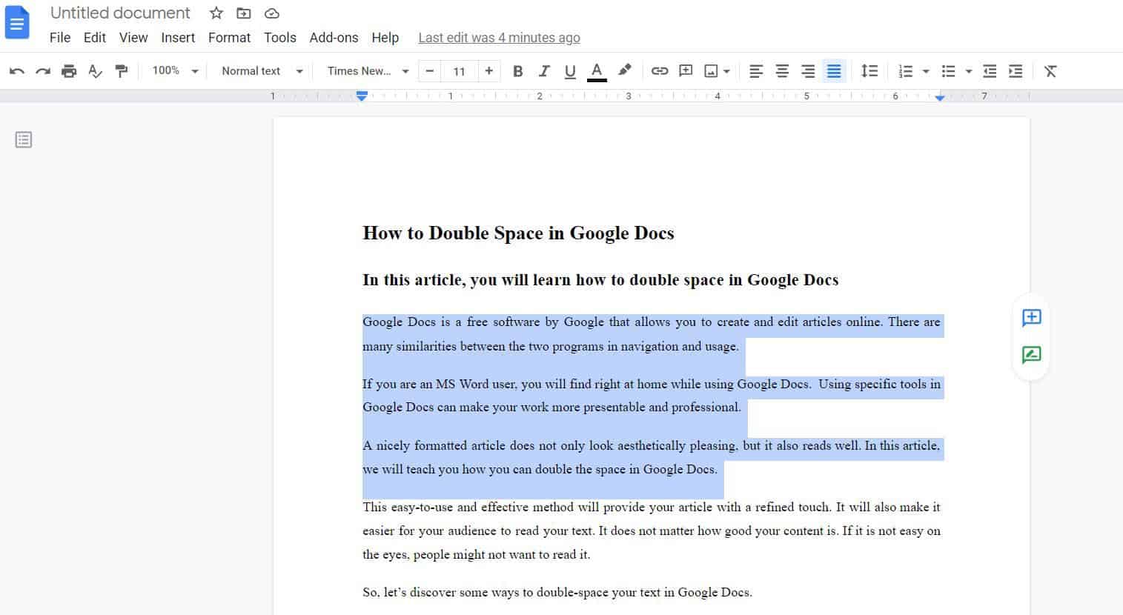Activate the Paint format tool
This screenshot has height=615, width=1123.
[x=122, y=71]
